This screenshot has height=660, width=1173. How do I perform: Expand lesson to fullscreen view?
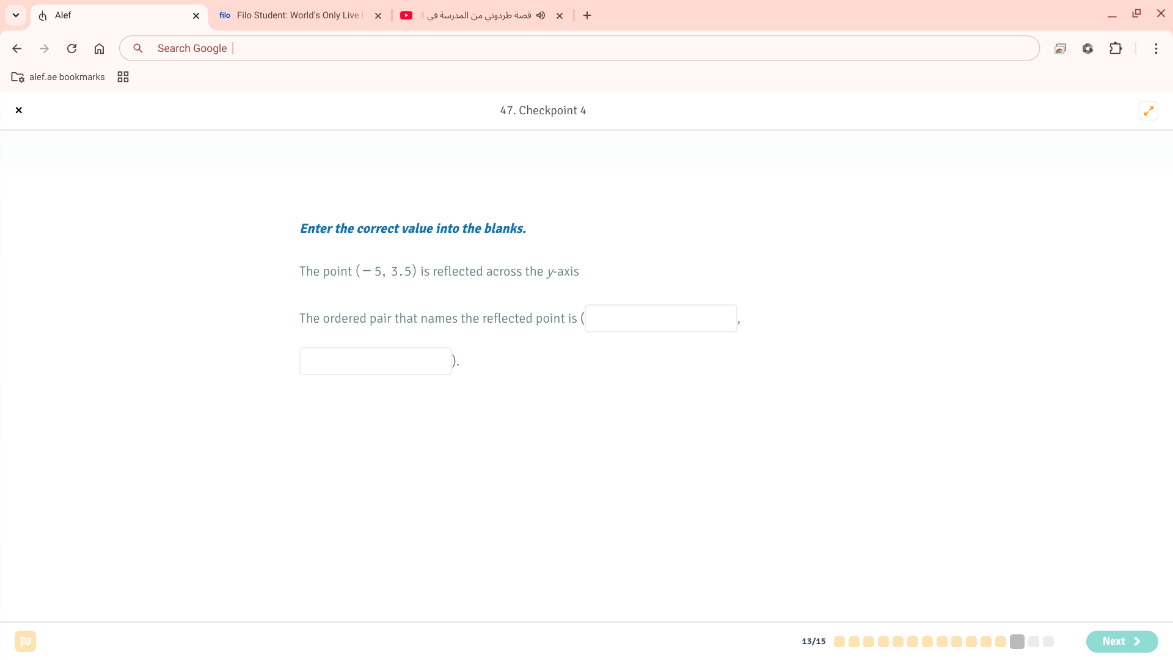click(1149, 111)
